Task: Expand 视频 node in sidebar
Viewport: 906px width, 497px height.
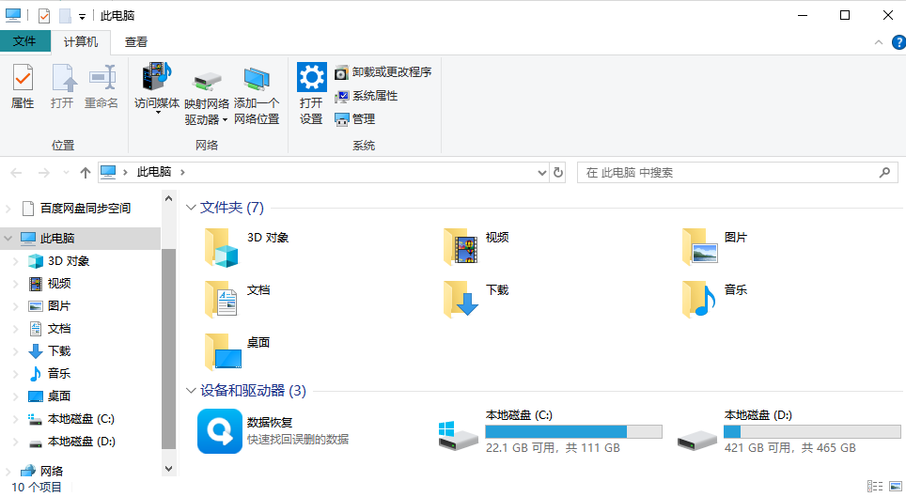Action: tap(16, 284)
